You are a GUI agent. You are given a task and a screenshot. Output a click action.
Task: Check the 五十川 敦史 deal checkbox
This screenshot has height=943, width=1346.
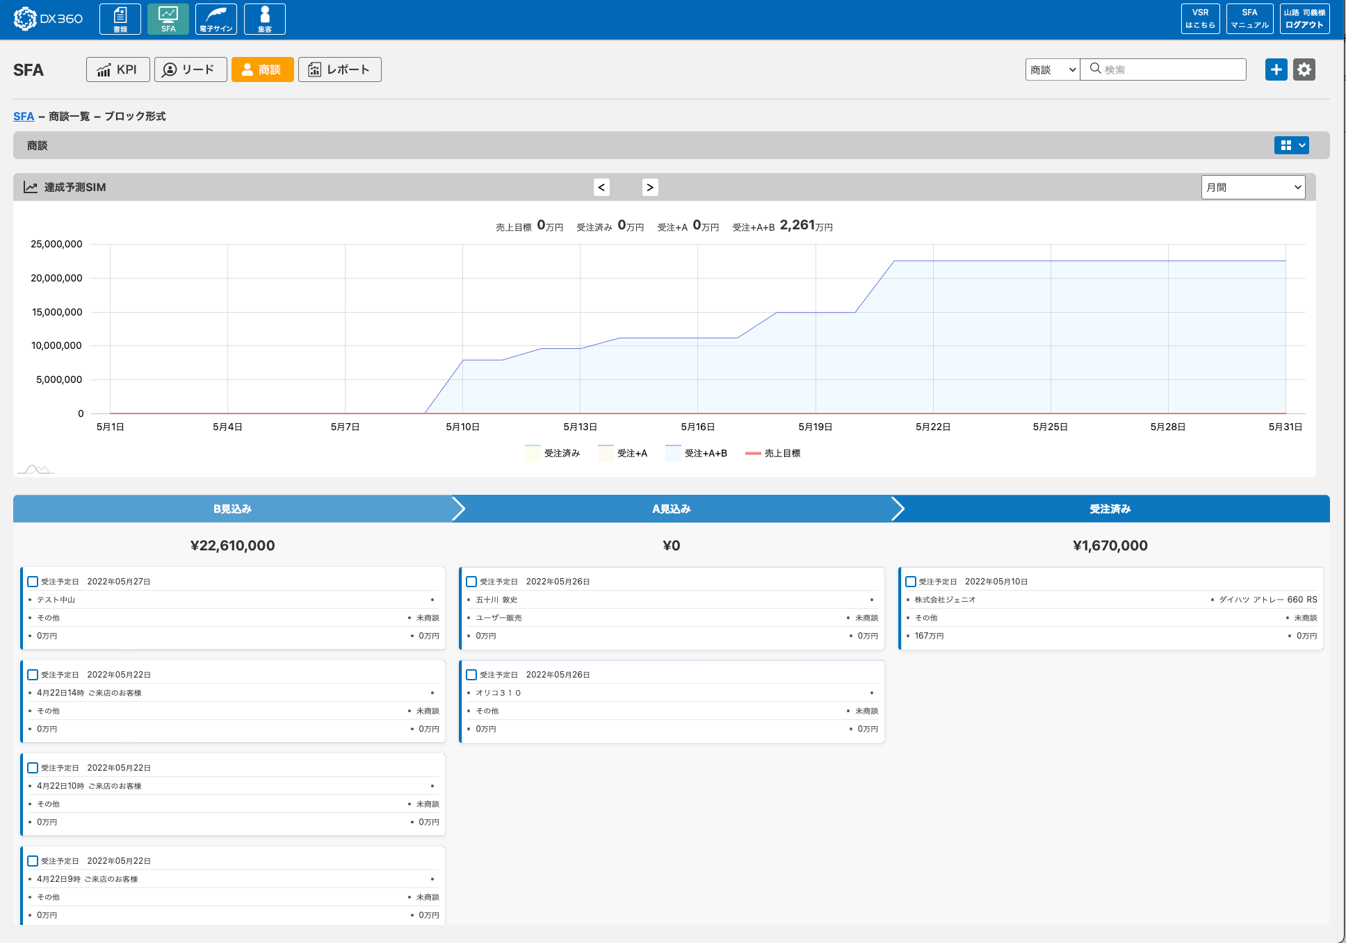pos(471,582)
